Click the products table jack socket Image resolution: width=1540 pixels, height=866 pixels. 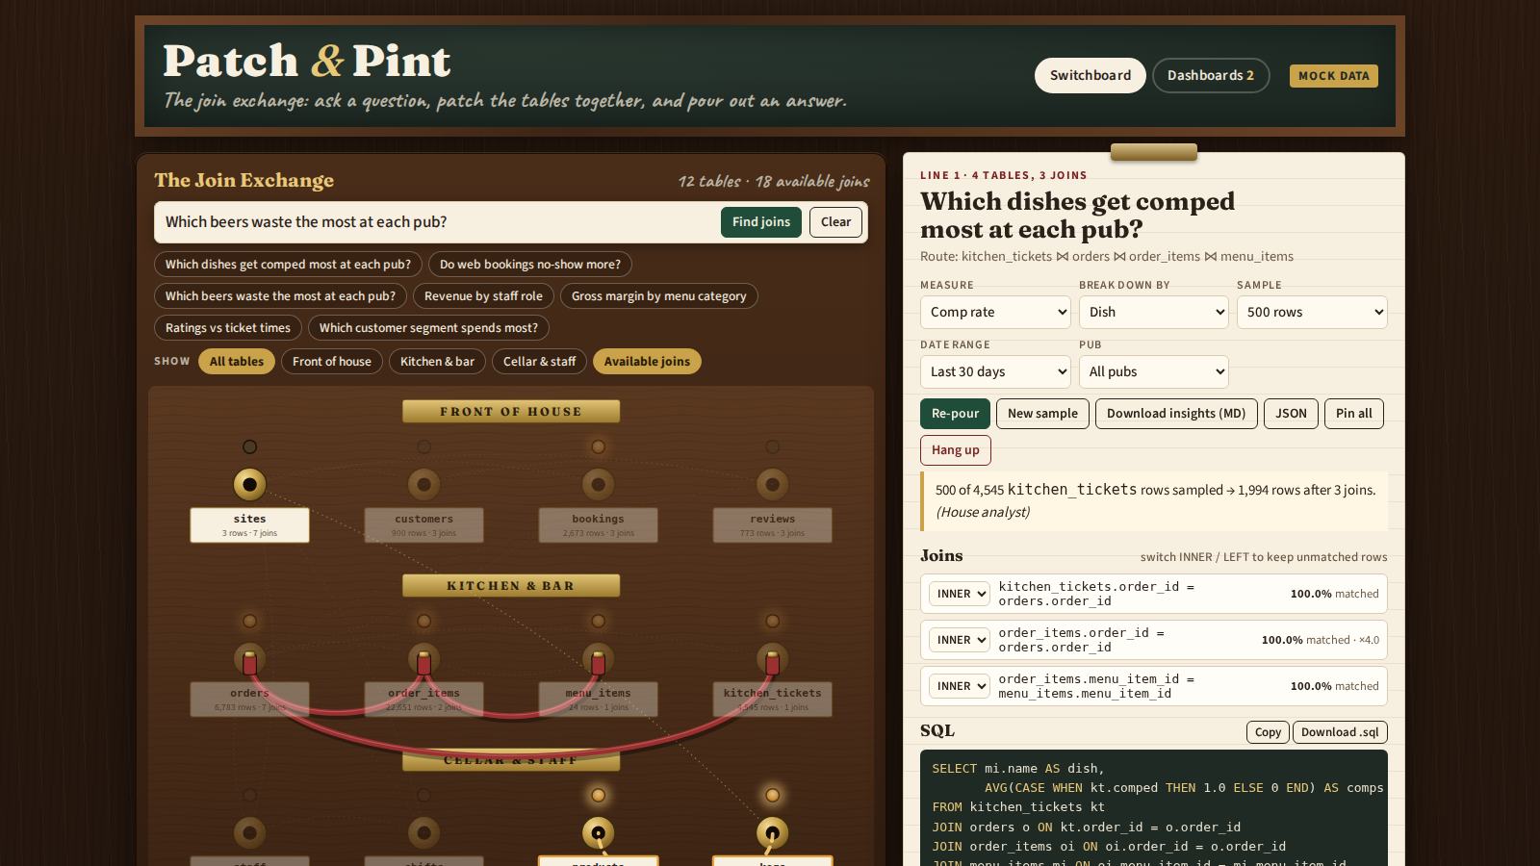click(x=598, y=832)
